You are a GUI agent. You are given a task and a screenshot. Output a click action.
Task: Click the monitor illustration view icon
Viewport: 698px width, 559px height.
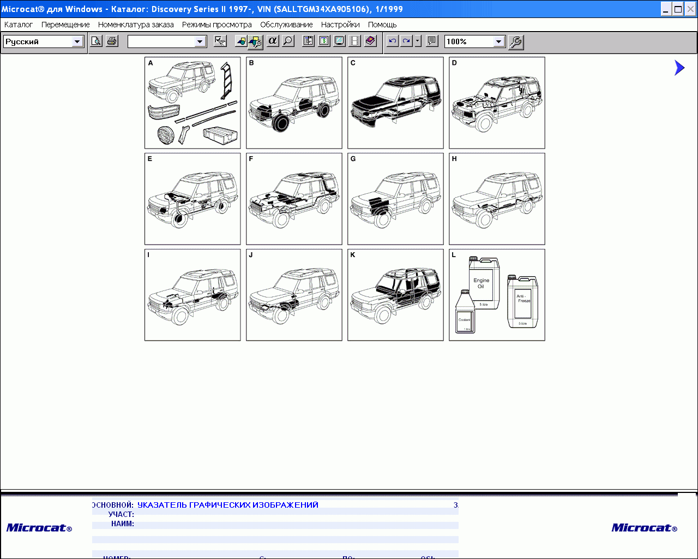click(x=339, y=41)
